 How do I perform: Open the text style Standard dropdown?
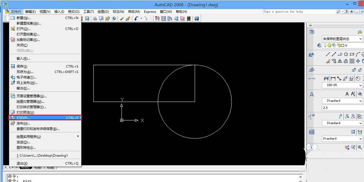tap(342, 101)
